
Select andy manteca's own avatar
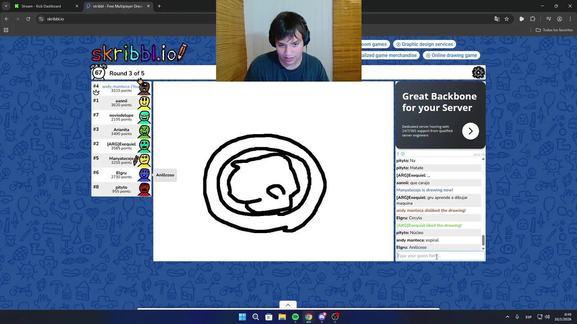144,88
